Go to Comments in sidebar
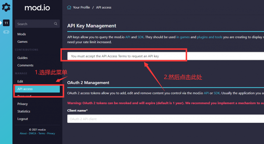Screen dimensions: 264x144 [25, 65]
